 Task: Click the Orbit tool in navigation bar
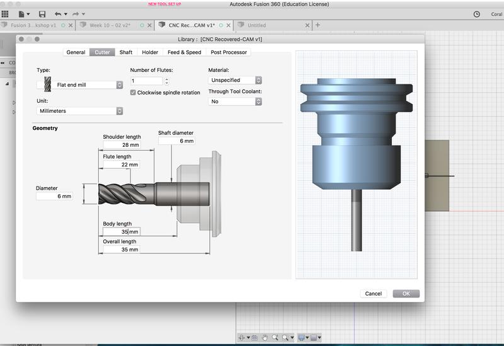(241, 337)
